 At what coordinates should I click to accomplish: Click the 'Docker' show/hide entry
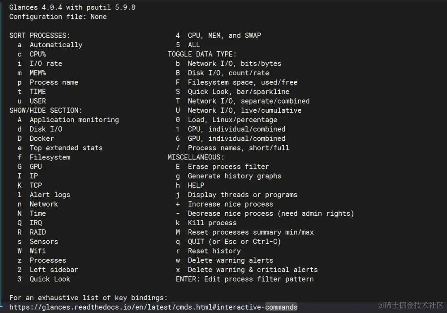click(x=36, y=139)
